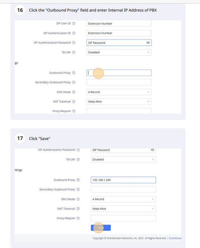The height and width of the screenshot is (248, 200).
Task: Toggle SIP password visibility eye in step 17
Action: click(152, 150)
